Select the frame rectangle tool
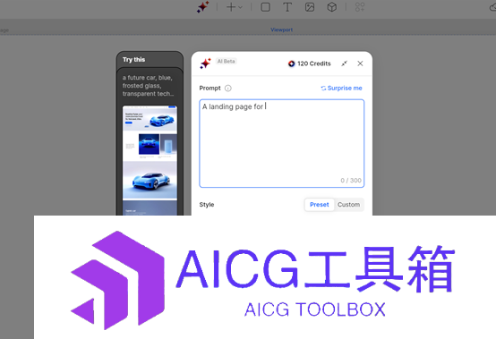 265,7
